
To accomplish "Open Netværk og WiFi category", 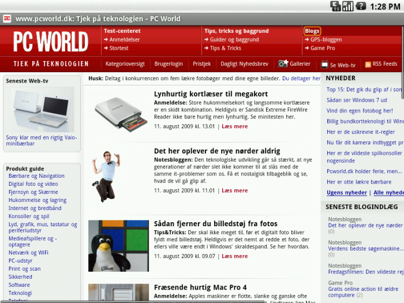I will pyautogui.click(x=28, y=253).
